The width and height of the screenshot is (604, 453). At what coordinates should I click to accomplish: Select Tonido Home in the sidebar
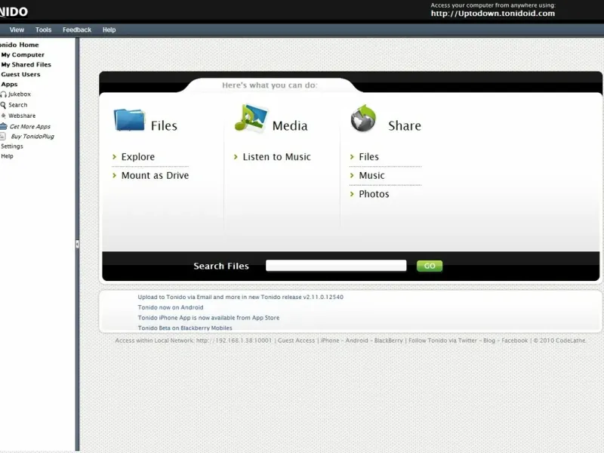point(20,45)
